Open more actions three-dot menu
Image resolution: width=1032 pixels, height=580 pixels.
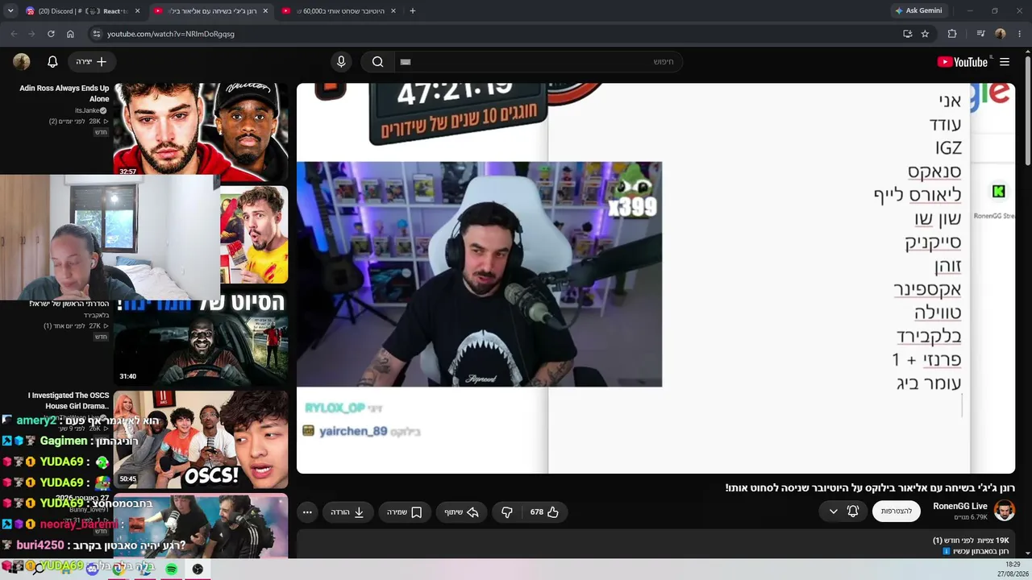point(307,512)
